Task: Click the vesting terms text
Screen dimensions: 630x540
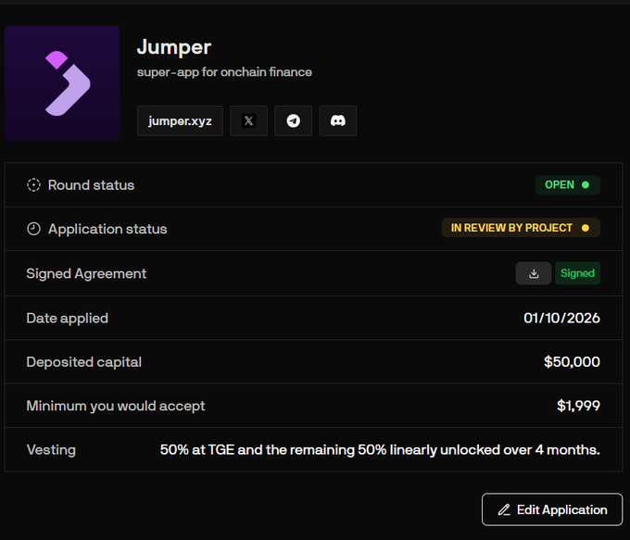Action: (x=380, y=450)
